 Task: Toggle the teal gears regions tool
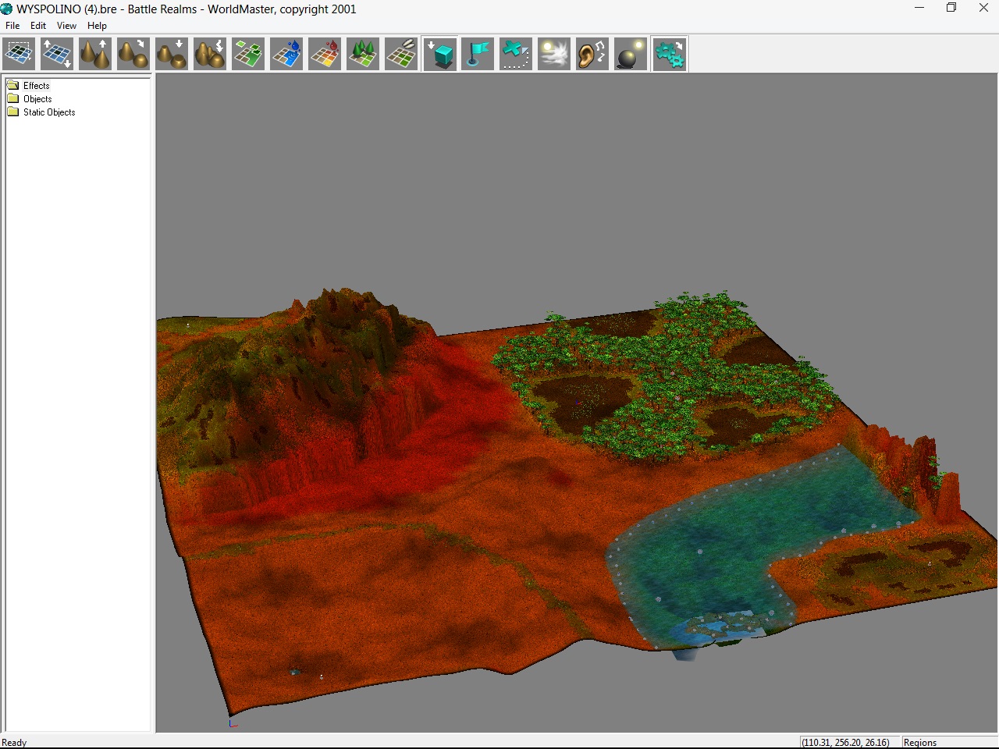tap(670, 55)
